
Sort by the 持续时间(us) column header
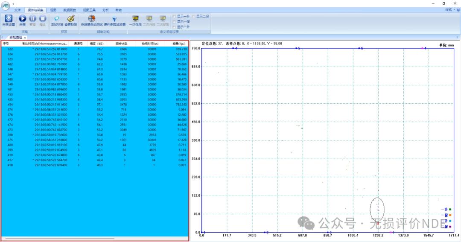pos(150,44)
